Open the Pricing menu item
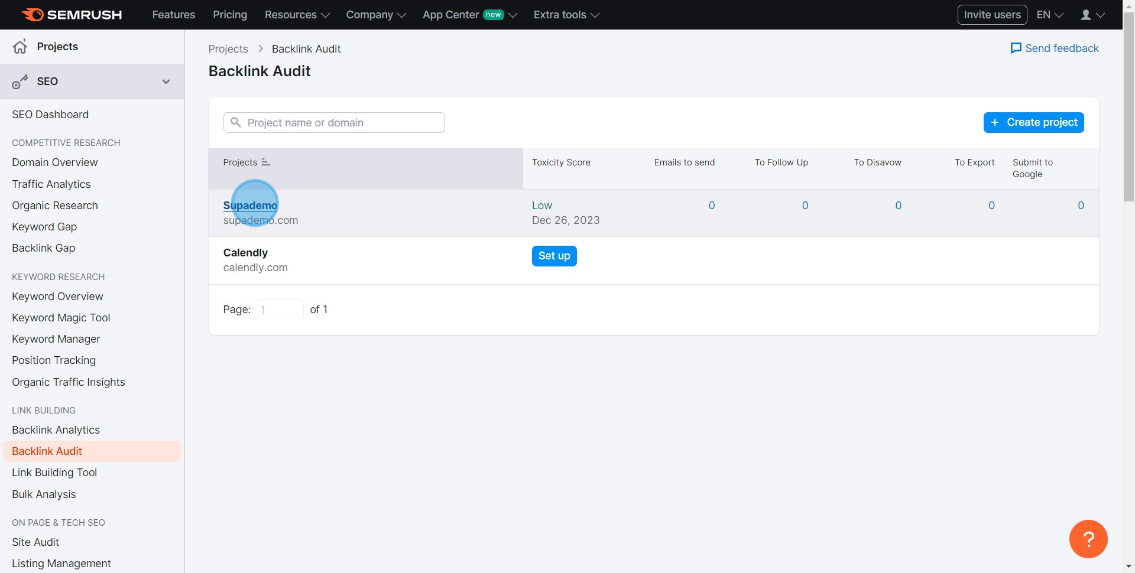This screenshot has width=1135, height=573. (230, 15)
